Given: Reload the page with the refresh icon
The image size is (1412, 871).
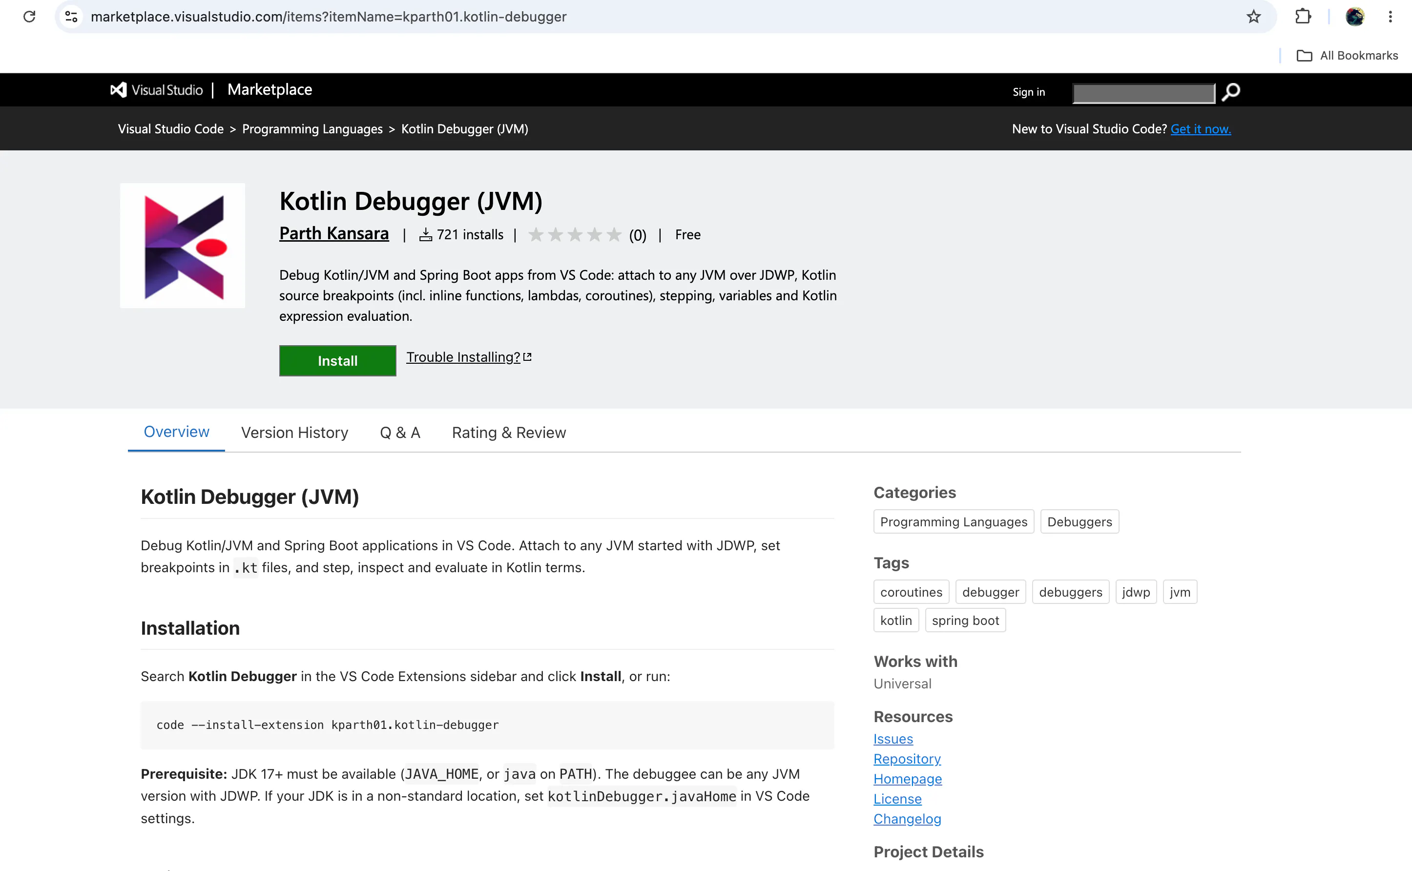Looking at the screenshot, I should pos(29,17).
